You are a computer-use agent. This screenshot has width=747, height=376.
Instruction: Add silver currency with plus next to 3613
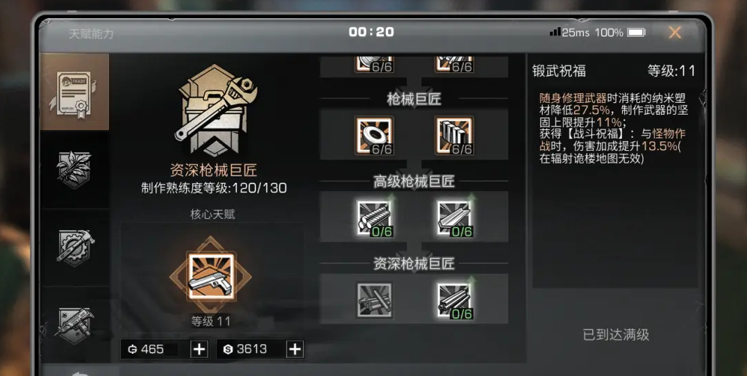point(295,350)
